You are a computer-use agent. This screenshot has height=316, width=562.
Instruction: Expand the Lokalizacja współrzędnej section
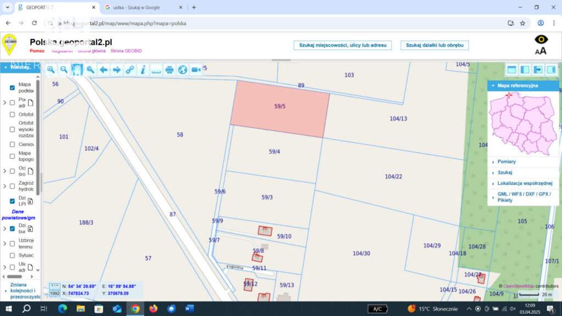click(524, 183)
